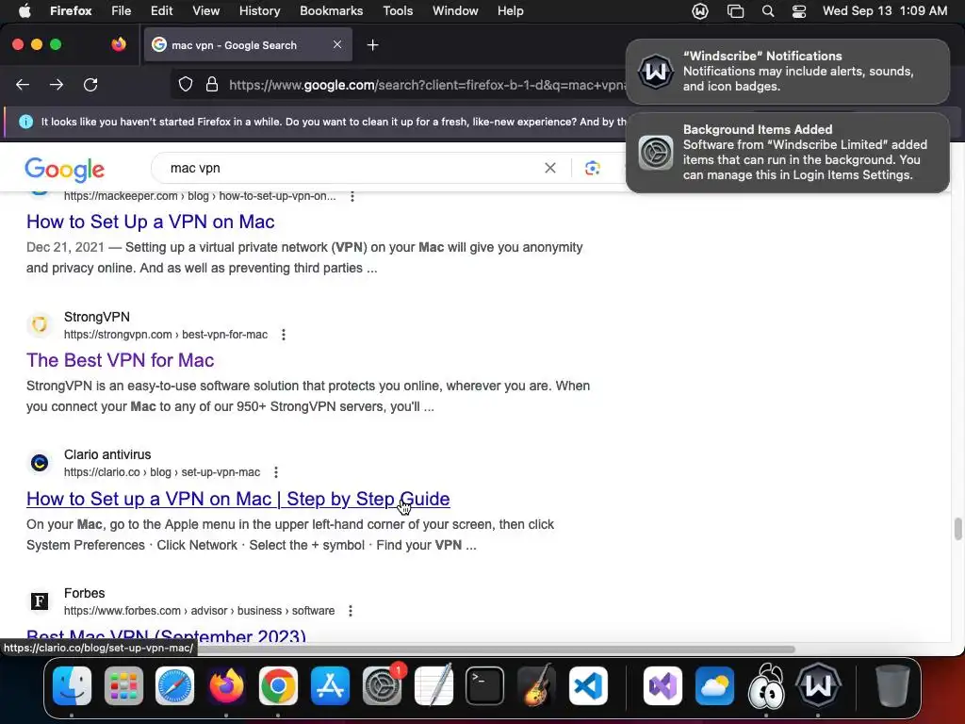Click the Windscribe menu bar icon
Viewport: 965px width, 724px height.
[700, 11]
